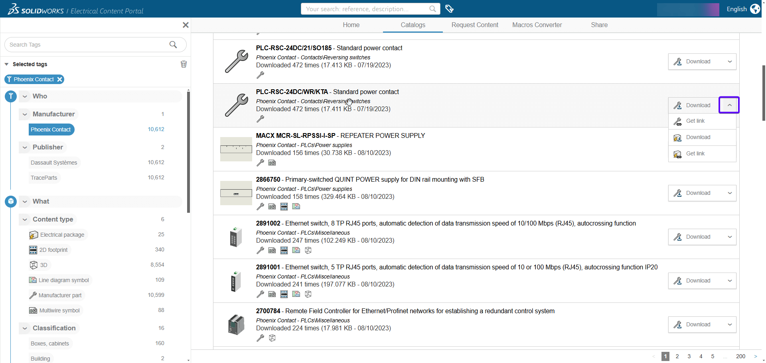
Task: Open download dropdown arrow for 2700784
Action: pyautogui.click(x=730, y=324)
